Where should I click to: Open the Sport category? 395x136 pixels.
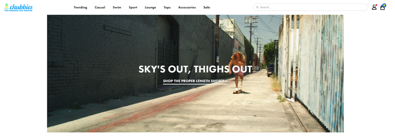133,7
